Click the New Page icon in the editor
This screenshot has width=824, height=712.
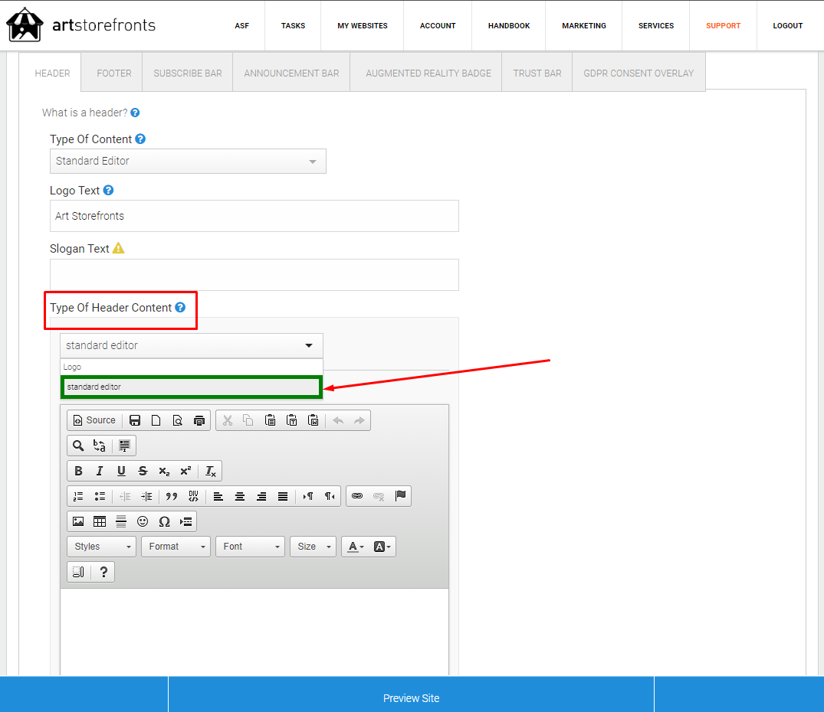(156, 420)
